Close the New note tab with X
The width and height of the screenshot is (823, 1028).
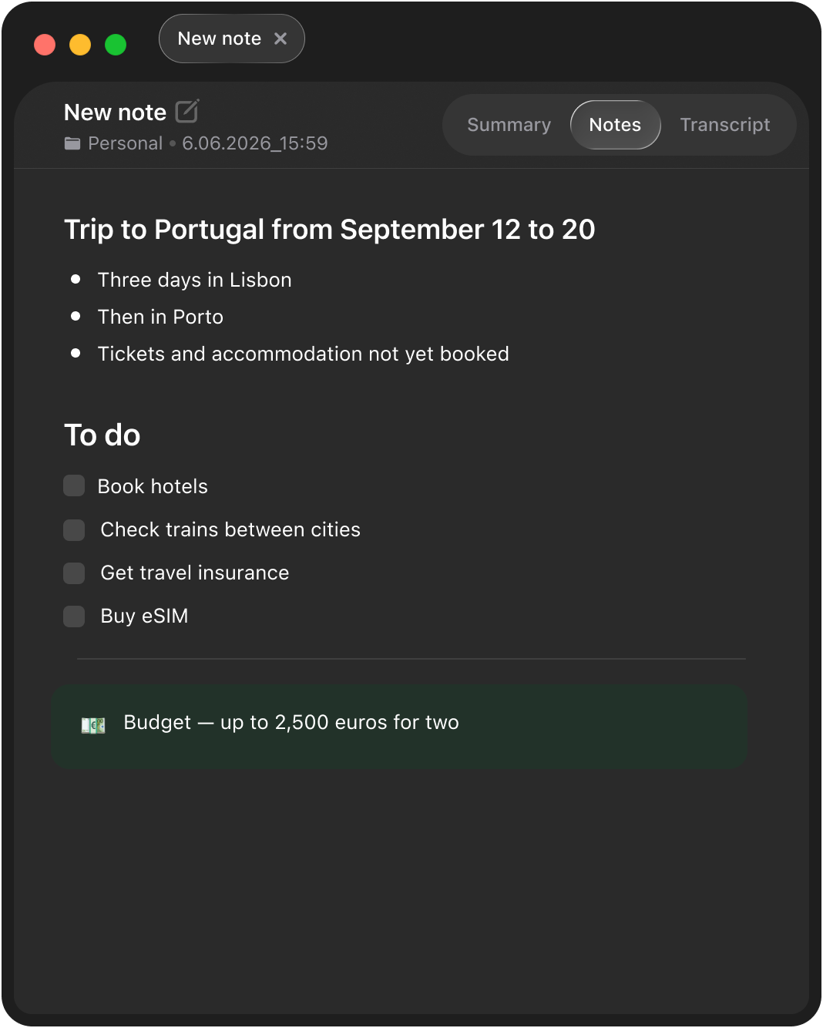tap(280, 39)
